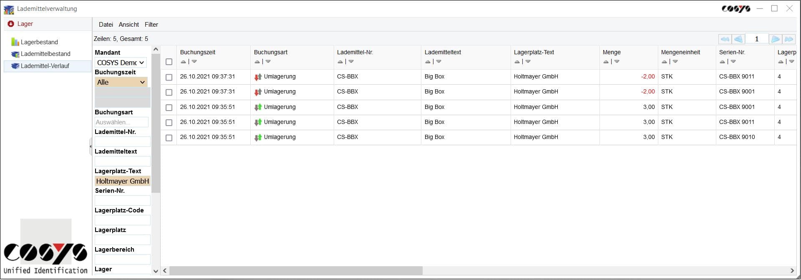Check the row with serial CS-BBX 9011 at 09:37:31
The image size is (801, 280).
pos(169,77)
